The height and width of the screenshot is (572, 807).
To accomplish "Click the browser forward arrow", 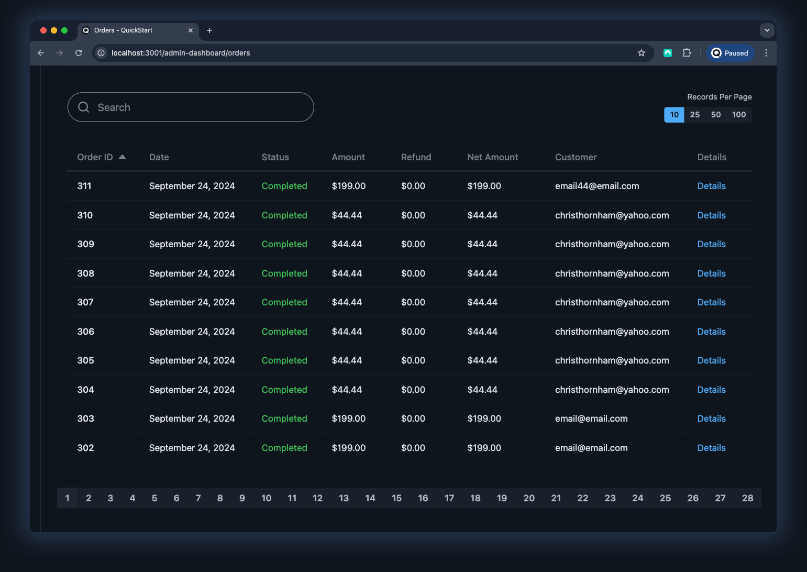I will [60, 53].
